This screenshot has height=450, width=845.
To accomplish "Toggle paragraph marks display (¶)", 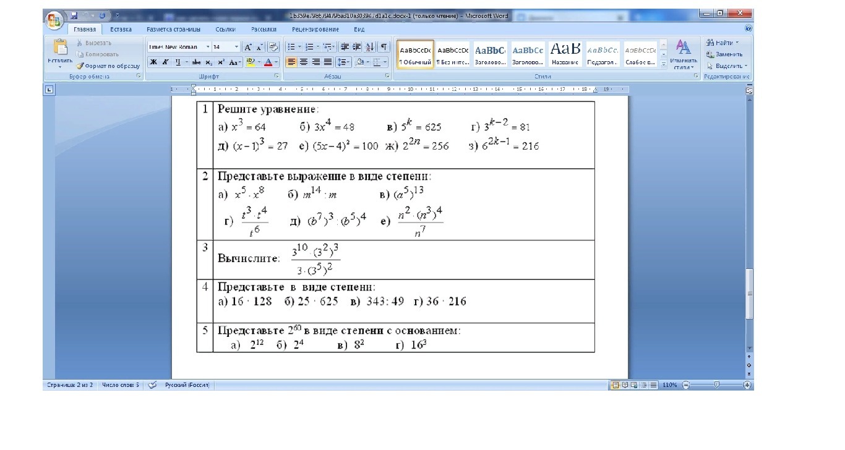I will coord(384,47).
